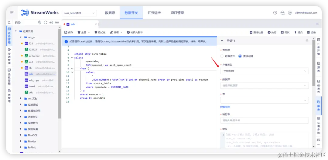Open the 主题 theme dropdown
This screenshot has height=160, width=328.
pos(84,33)
